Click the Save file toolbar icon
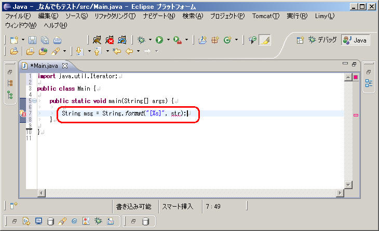Viewport: 379px width, 231px height. [x=32, y=40]
